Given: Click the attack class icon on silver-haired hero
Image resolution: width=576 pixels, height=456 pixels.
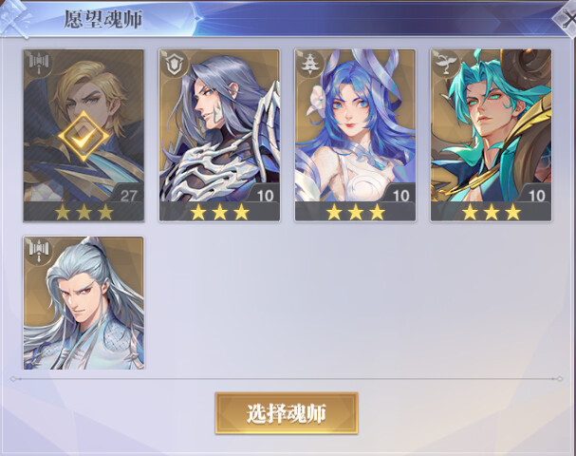Looking at the screenshot, I should [x=39, y=251].
